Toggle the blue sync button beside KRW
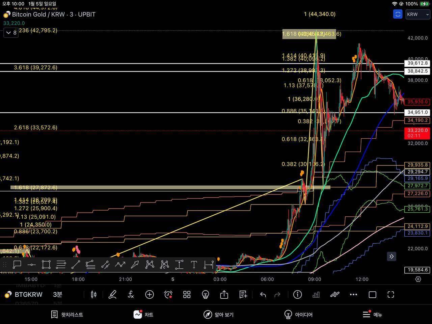Screen dimensions: 432x324 point(398,14)
